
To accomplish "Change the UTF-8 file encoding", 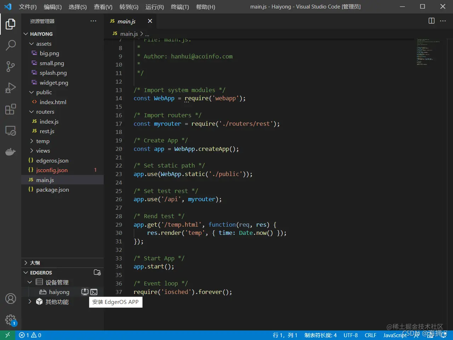I will (351, 335).
